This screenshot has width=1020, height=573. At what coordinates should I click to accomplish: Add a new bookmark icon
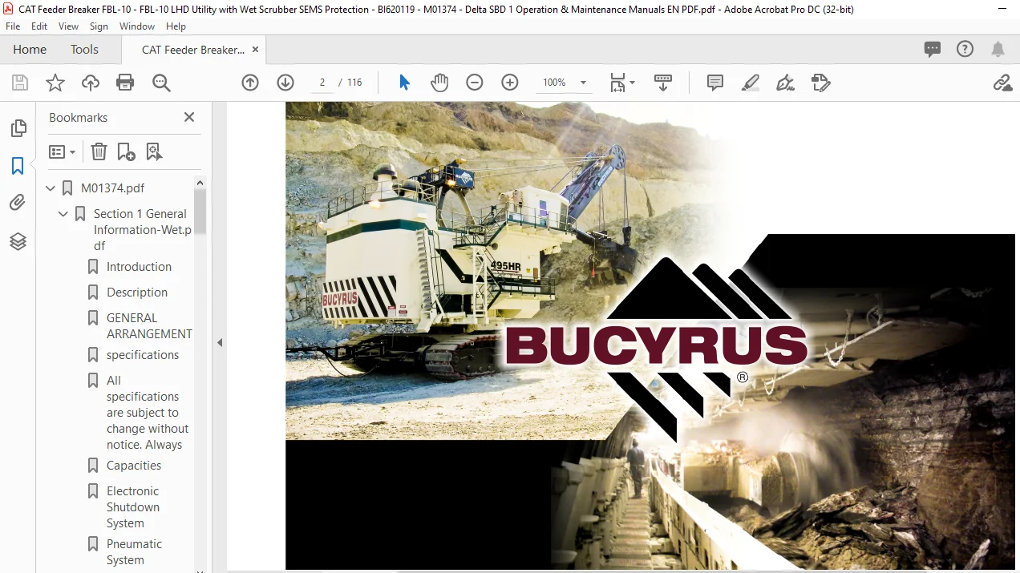click(x=126, y=151)
